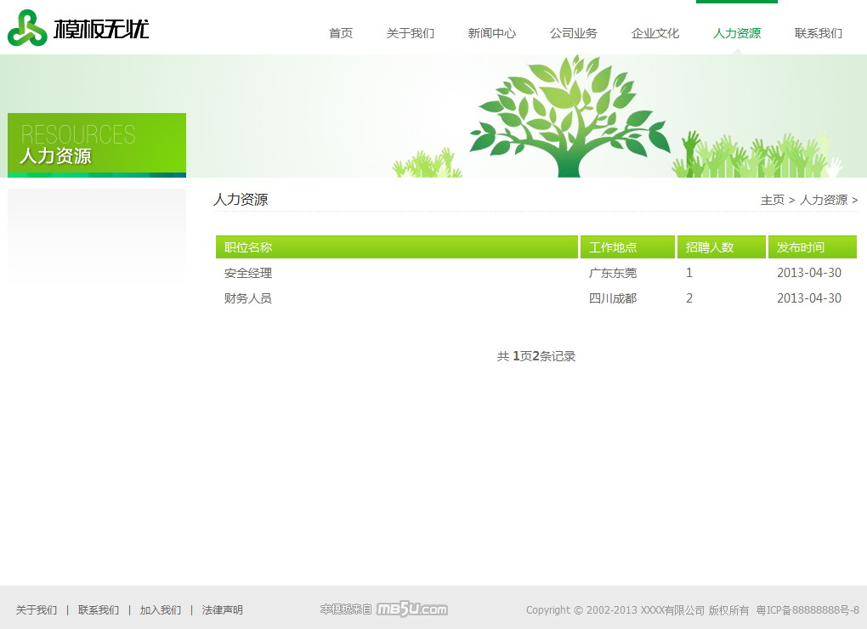Go to 关于我们 in top navigation
Image resolution: width=867 pixels, height=629 pixels.
click(x=411, y=33)
